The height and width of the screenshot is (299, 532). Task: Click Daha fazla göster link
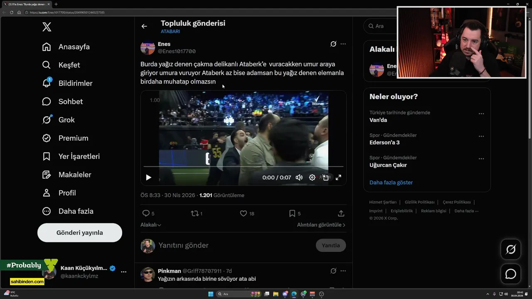(x=391, y=183)
